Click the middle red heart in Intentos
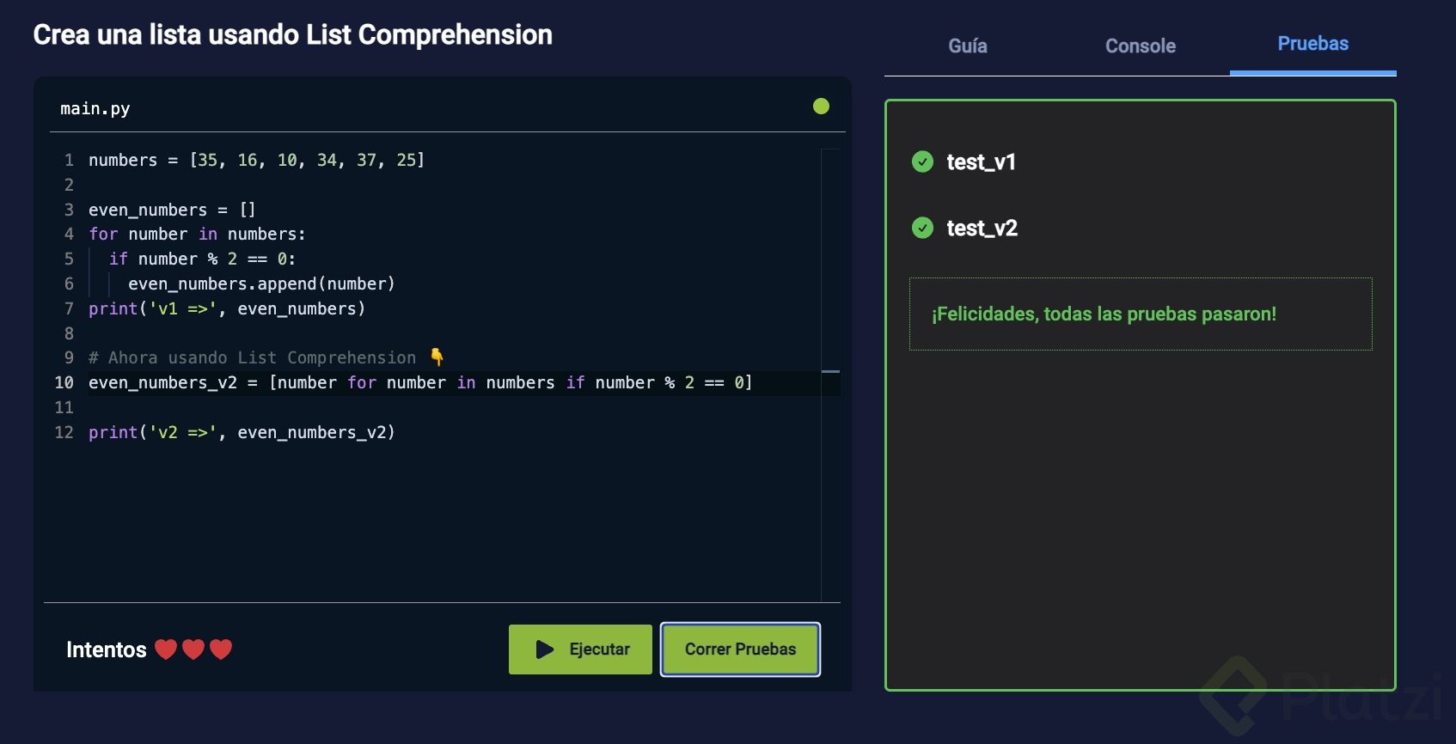The height and width of the screenshot is (744, 1456). click(x=193, y=649)
